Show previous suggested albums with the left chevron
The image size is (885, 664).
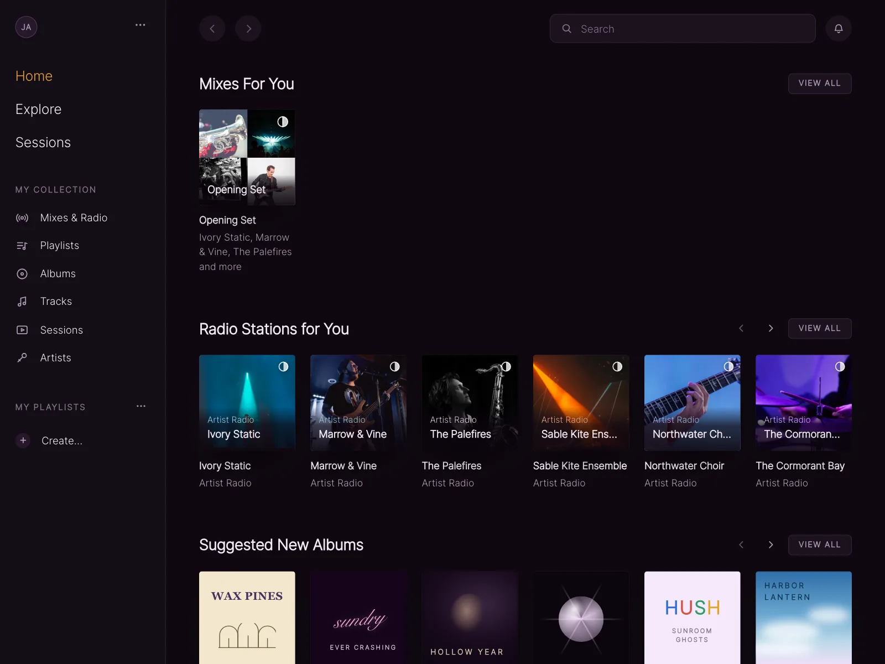pos(741,544)
